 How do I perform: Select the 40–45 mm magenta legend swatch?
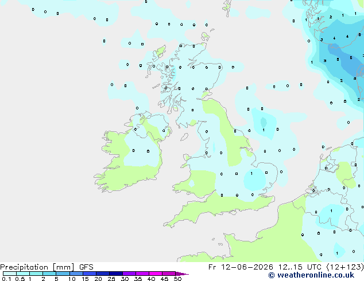156,274
